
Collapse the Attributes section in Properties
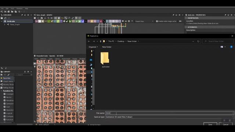(x=186, y=27)
